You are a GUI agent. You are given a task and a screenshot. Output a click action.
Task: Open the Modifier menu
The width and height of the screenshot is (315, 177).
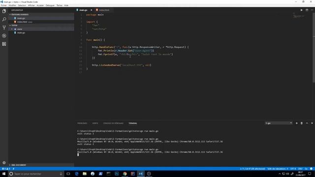(x=12, y=5)
